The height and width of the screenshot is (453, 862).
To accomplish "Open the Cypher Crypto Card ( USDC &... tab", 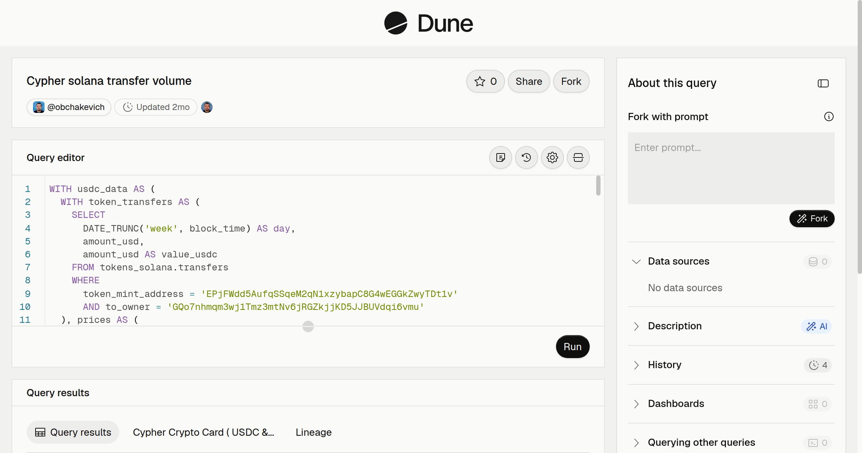I will point(203,432).
